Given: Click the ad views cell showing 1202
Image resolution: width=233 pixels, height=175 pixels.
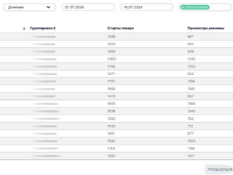Looking at the screenshot, I should 191,66.
